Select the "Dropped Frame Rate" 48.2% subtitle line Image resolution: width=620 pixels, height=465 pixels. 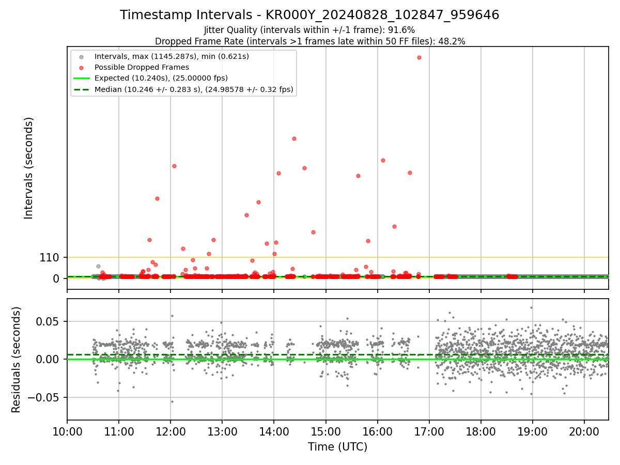[310, 41]
